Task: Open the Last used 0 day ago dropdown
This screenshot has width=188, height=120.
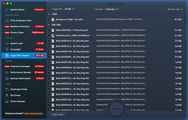Action: click(112, 9)
